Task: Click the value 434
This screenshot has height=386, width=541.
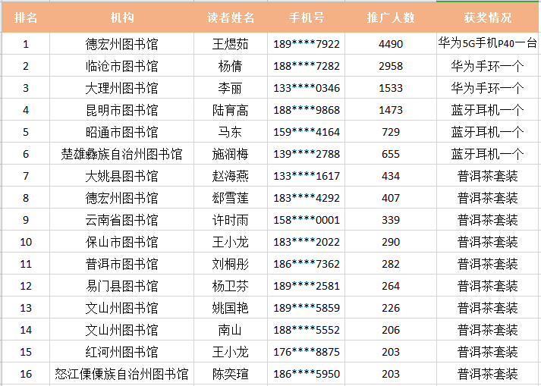Action: click(391, 176)
